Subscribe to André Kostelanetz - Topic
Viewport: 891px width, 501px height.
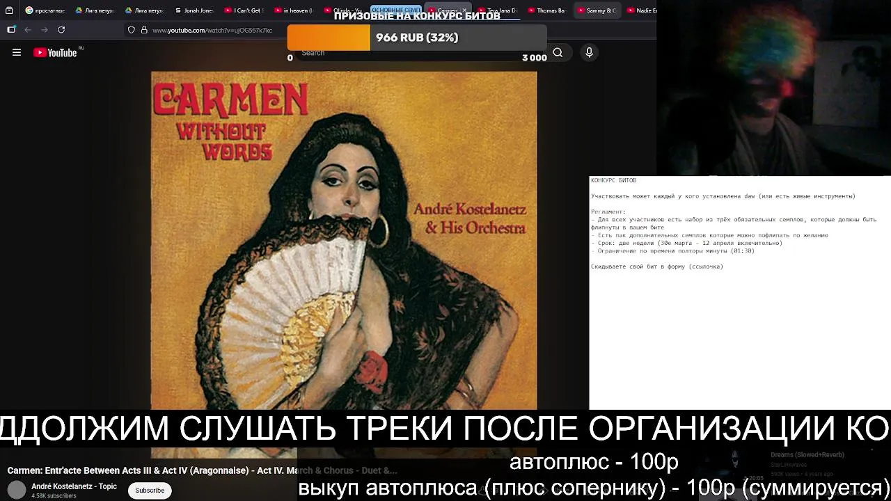tap(150, 490)
